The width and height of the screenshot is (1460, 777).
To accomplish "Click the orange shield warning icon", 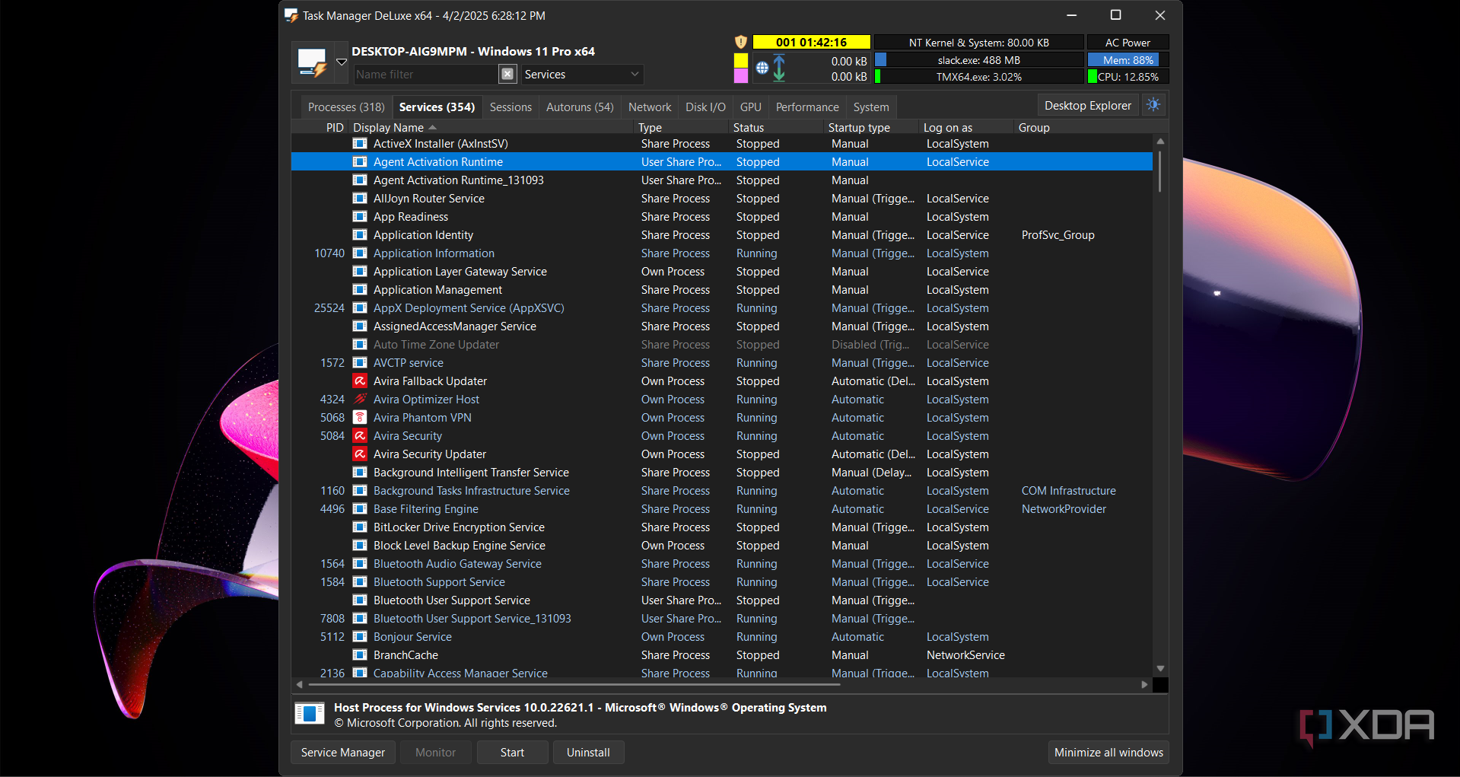I will pyautogui.click(x=740, y=43).
